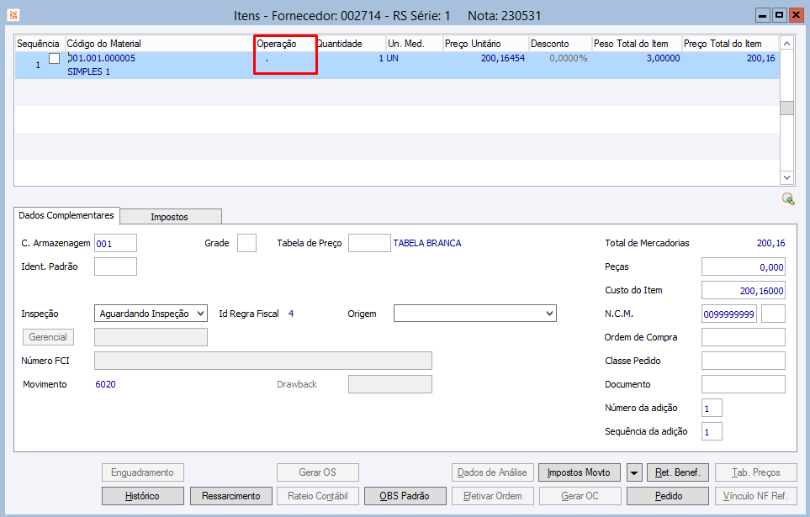Image resolution: width=810 pixels, height=517 pixels.
Task: Focus the C. Armazenagem field
Action: point(115,243)
